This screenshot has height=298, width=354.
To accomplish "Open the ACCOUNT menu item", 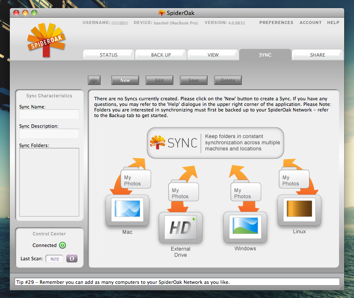I will point(310,23).
